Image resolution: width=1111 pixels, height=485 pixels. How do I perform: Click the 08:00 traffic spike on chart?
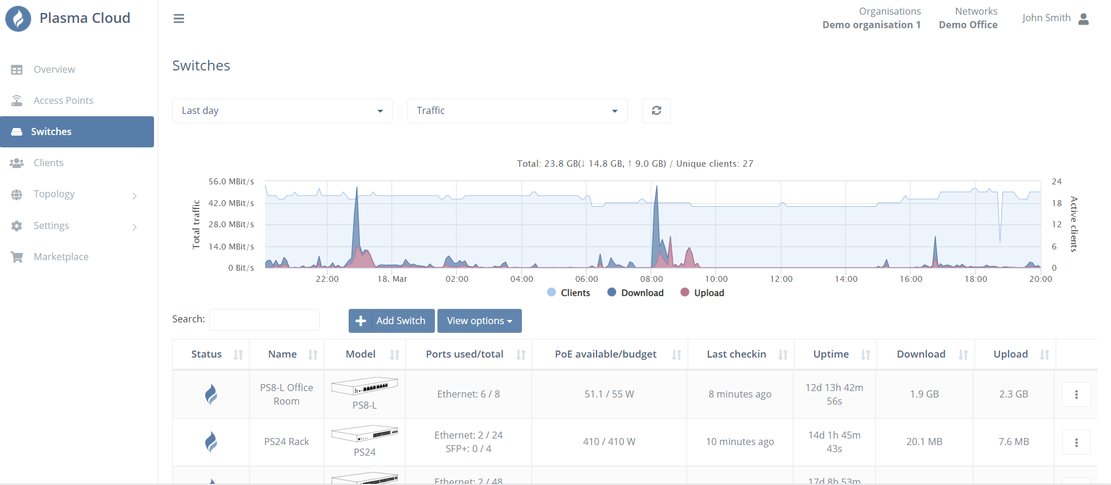coord(656,226)
